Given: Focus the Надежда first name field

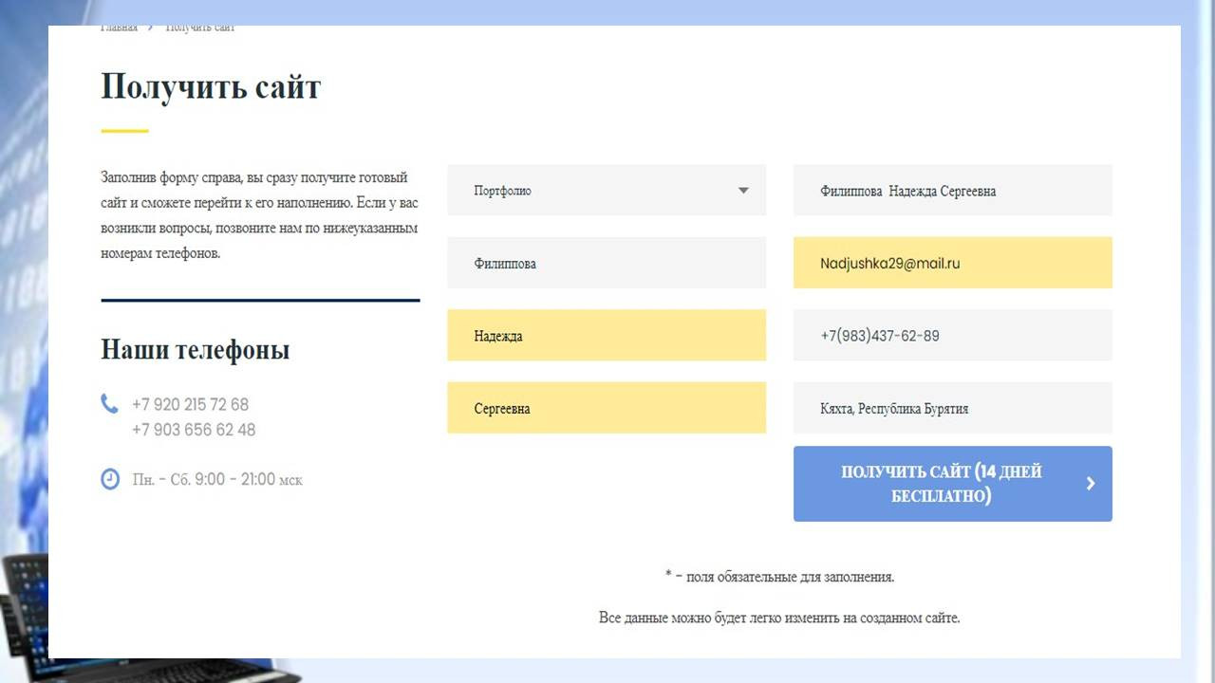Looking at the screenshot, I should (x=607, y=336).
